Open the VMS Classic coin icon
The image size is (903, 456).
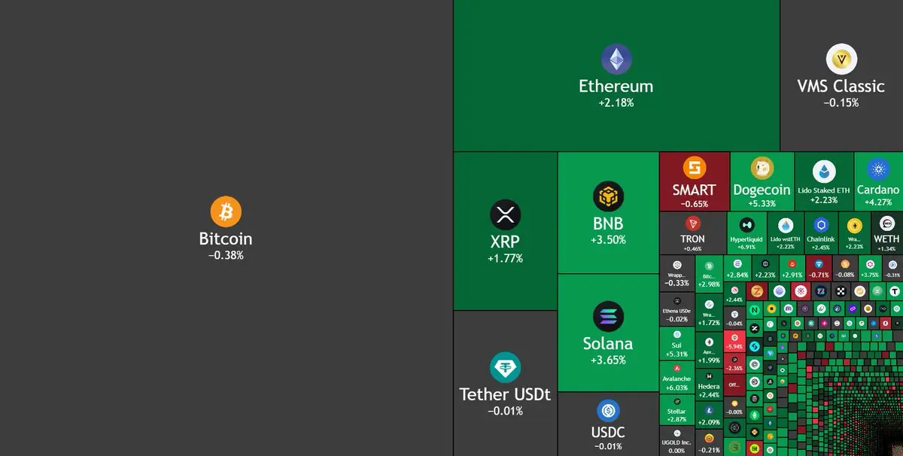841,59
